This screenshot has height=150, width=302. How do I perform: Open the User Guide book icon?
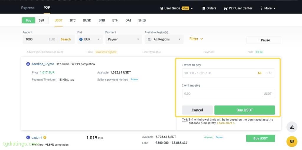162,8
